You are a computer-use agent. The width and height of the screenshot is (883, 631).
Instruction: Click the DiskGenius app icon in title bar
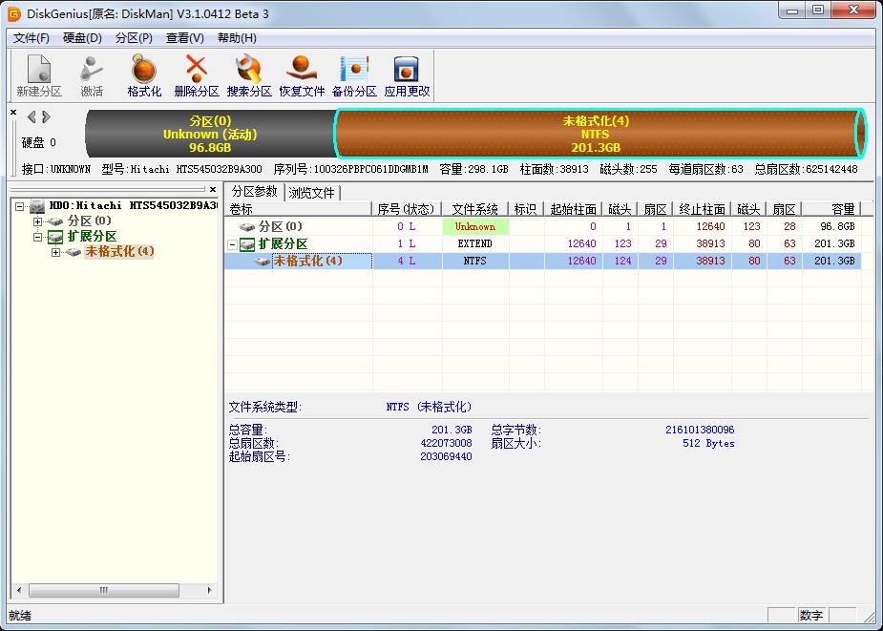[x=14, y=13]
